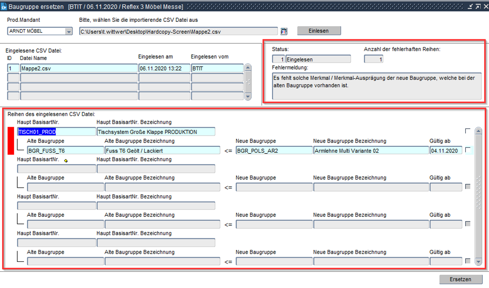Viewport: 489px width, 288px height.
Task: Restore down the window via title bar icon
Action: coord(477,7)
